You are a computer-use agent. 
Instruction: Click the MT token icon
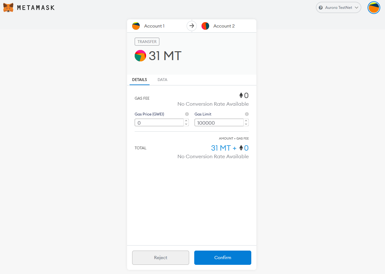pos(140,56)
